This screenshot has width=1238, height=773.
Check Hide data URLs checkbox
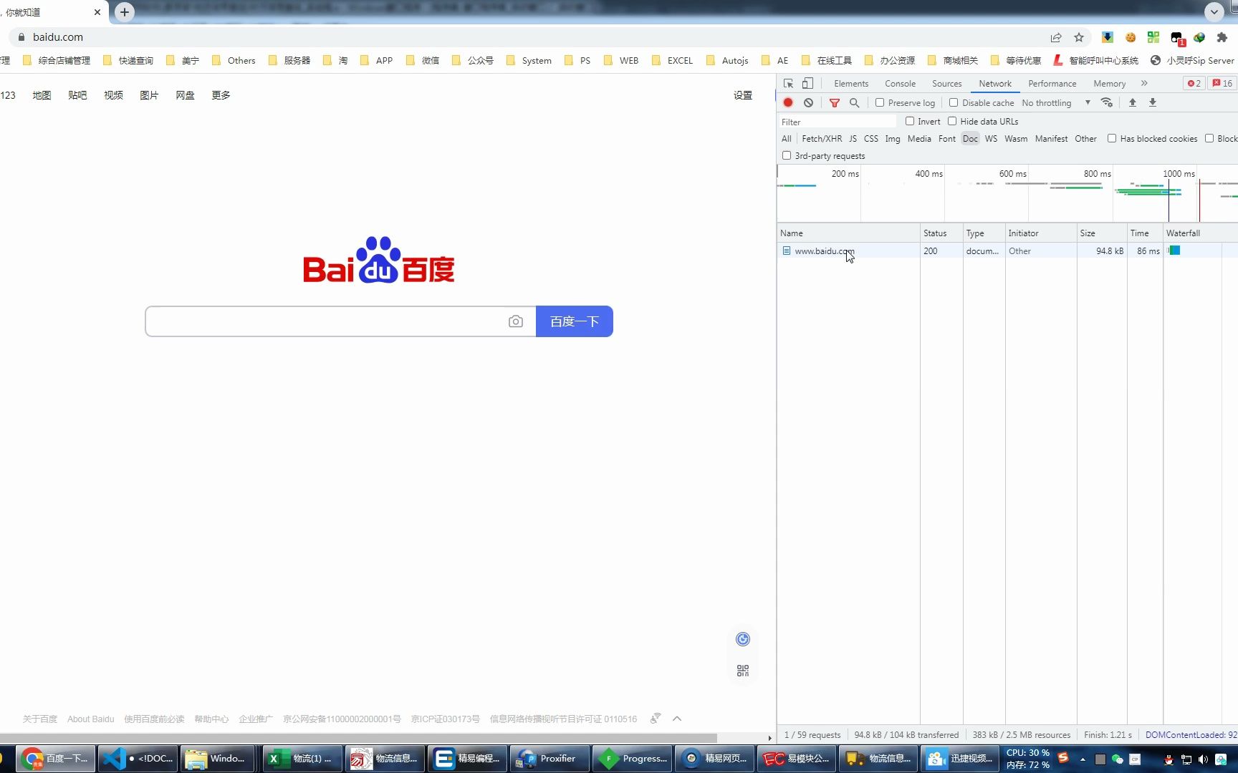[952, 121]
